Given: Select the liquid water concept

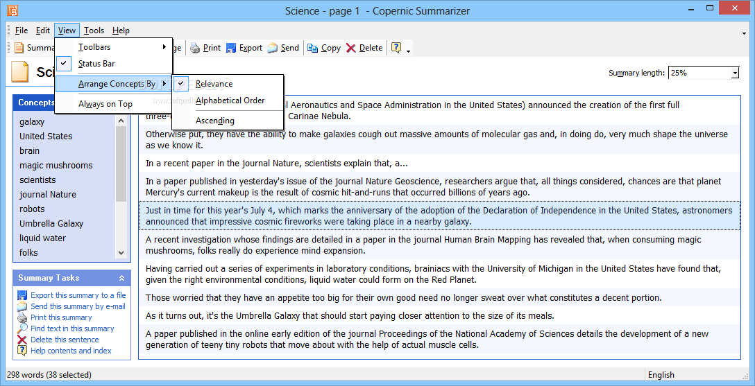Looking at the screenshot, I should pos(42,238).
